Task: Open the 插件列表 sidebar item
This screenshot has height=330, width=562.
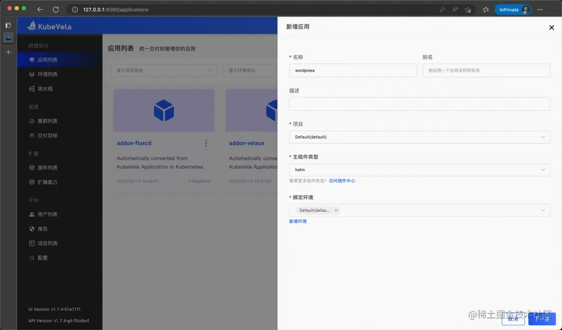Action: click(x=59, y=168)
